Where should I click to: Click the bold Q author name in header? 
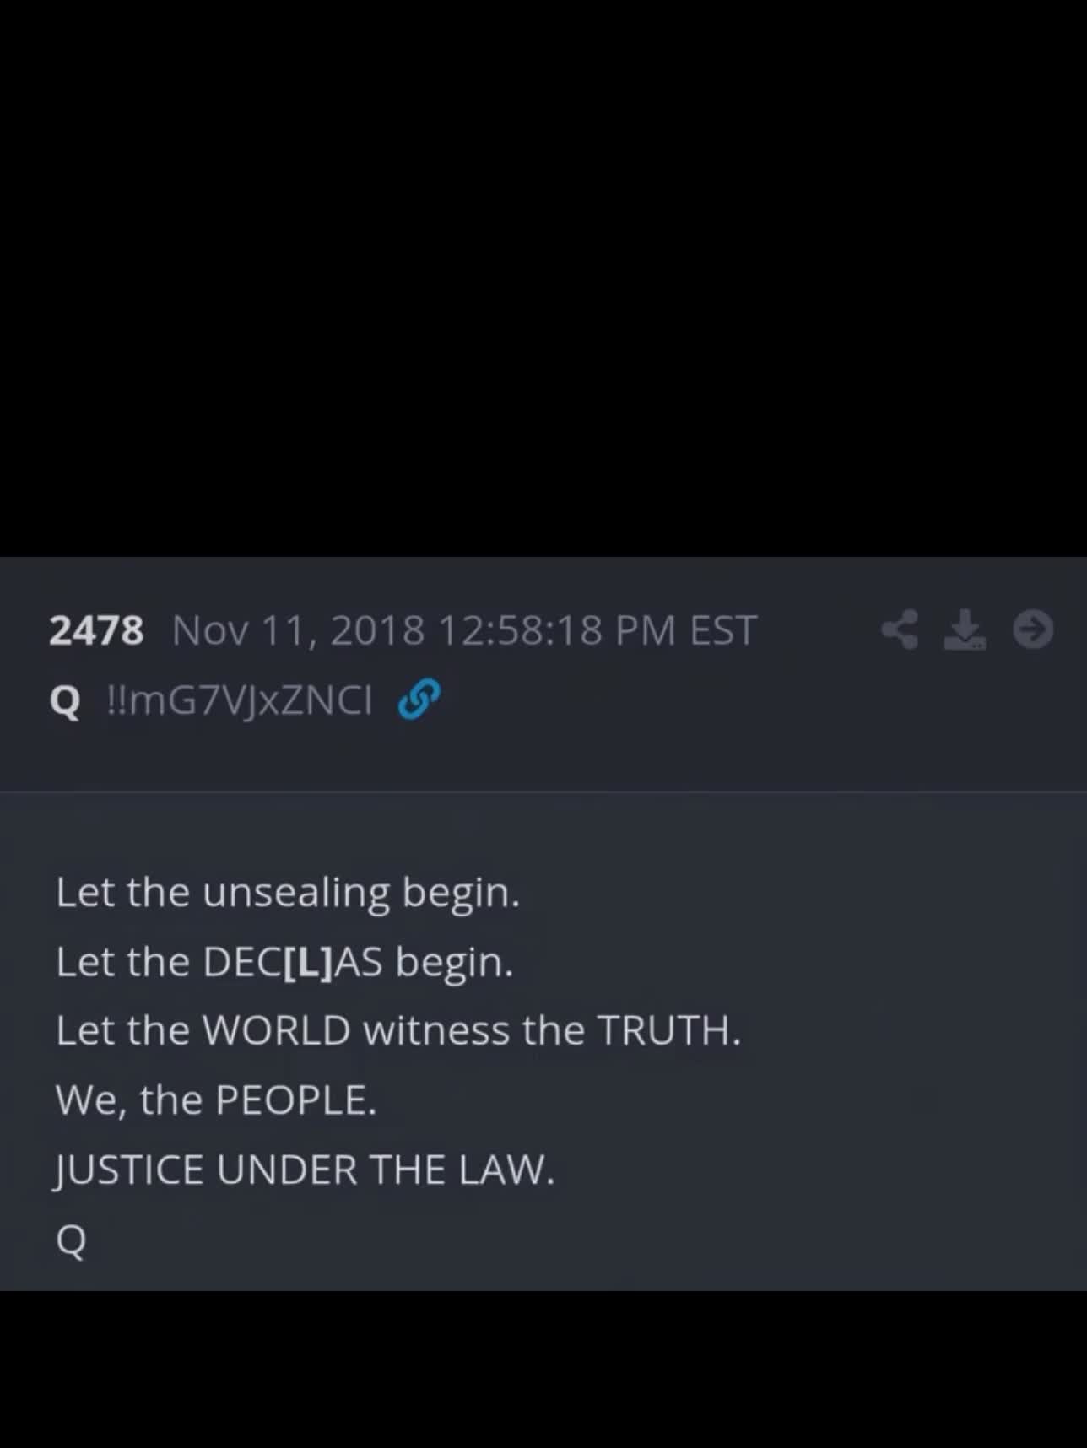[65, 701]
